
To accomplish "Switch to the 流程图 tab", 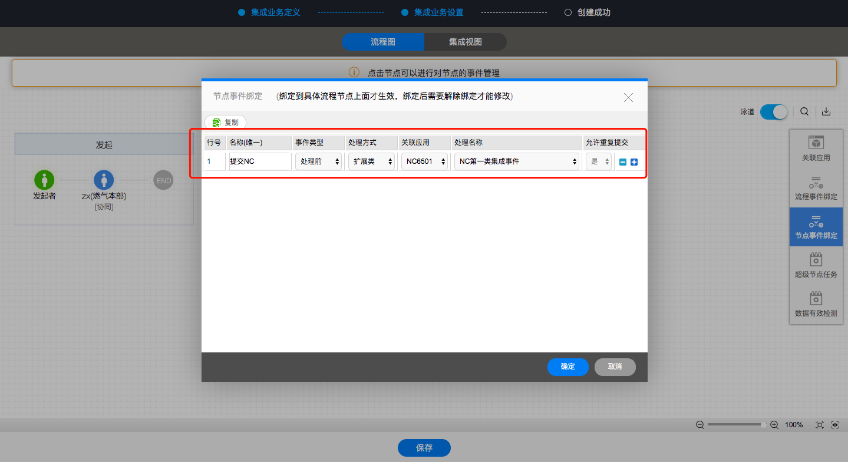I will coord(382,42).
